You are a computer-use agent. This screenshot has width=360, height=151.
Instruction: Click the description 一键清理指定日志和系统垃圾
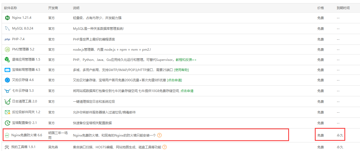point(94,102)
